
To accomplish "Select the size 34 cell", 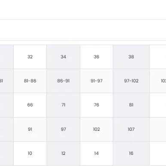I will click(x=63, y=57).
